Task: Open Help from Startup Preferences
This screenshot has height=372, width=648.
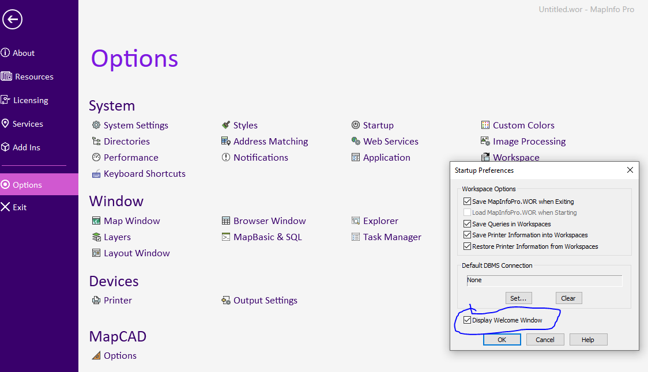Action: pyautogui.click(x=588, y=340)
